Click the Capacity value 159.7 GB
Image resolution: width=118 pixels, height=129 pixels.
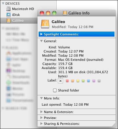pyautogui.click(x=65, y=64)
